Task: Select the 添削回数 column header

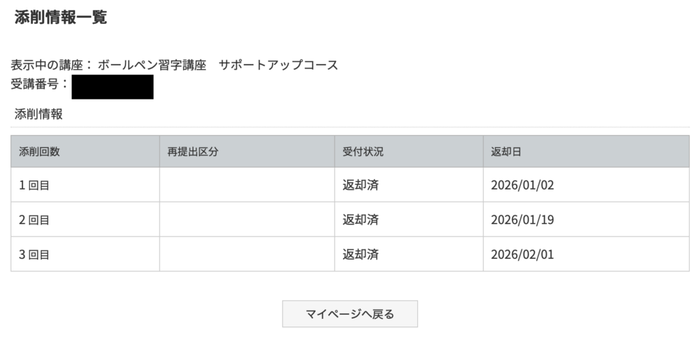Action: click(x=40, y=152)
